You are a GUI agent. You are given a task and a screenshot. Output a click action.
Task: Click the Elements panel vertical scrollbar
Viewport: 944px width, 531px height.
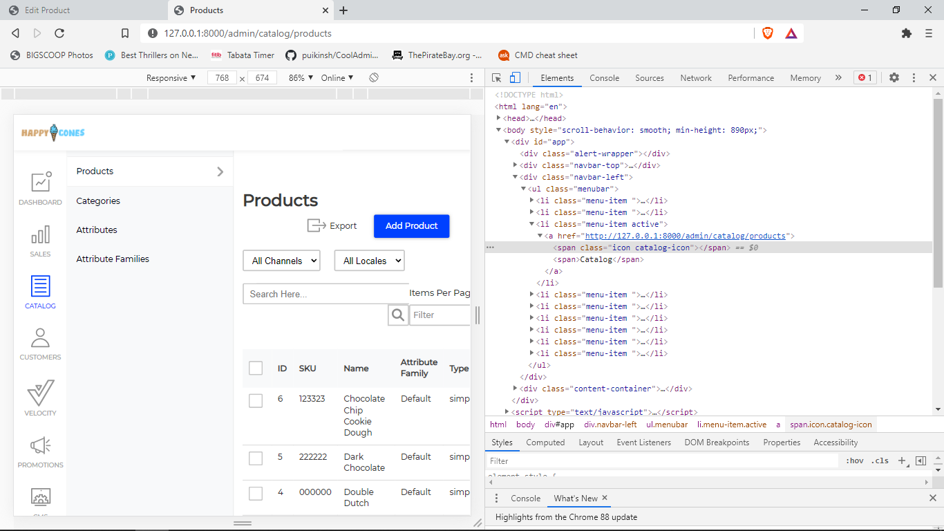938,194
